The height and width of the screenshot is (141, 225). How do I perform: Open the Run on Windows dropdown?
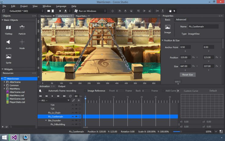pos(90,11)
